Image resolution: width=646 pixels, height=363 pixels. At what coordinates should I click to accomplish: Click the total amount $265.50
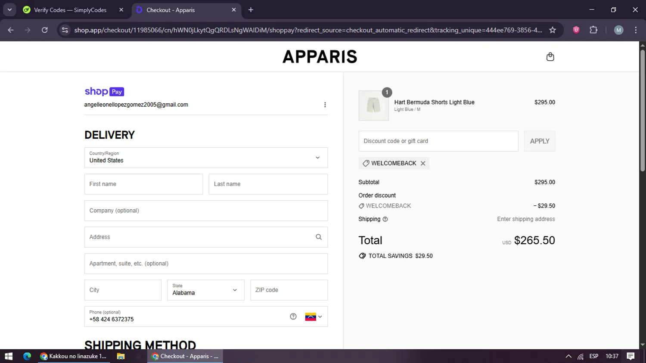pos(534,240)
